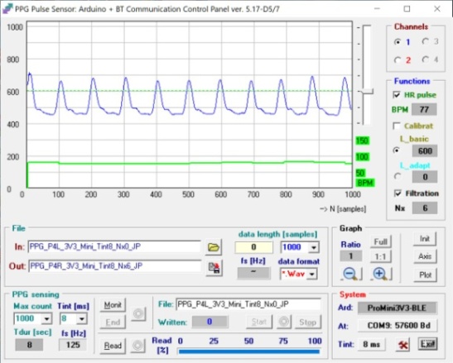Enable the Calibrat checkbox
This screenshot has width=453, height=363.
pyautogui.click(x=397, y=126)
